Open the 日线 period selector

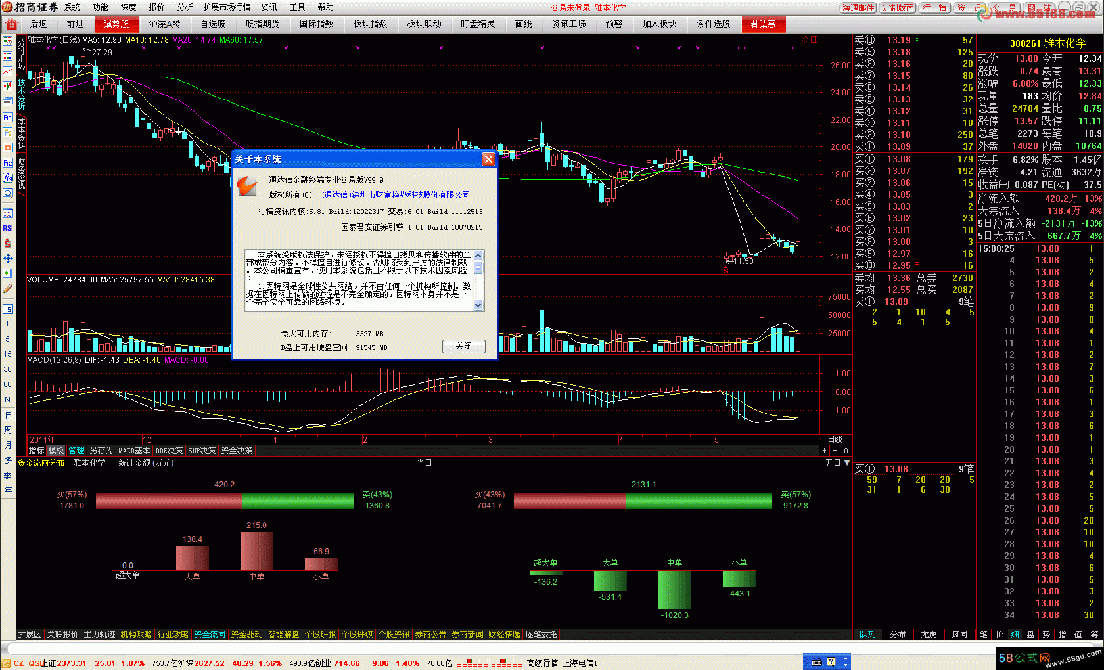click(835, 439)
